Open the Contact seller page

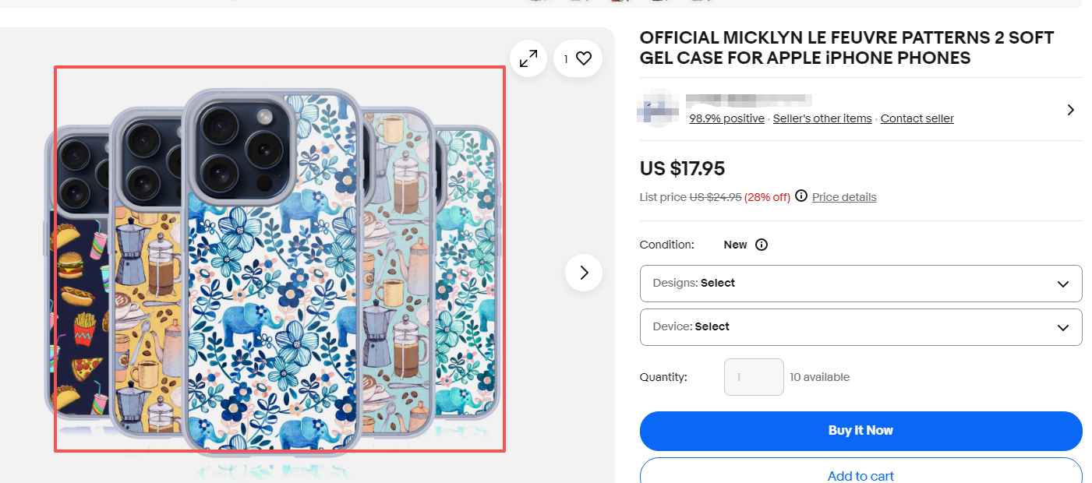pyautogui.click(x=917, y=118)
